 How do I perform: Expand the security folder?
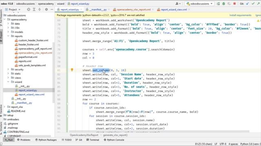point(8,69)
